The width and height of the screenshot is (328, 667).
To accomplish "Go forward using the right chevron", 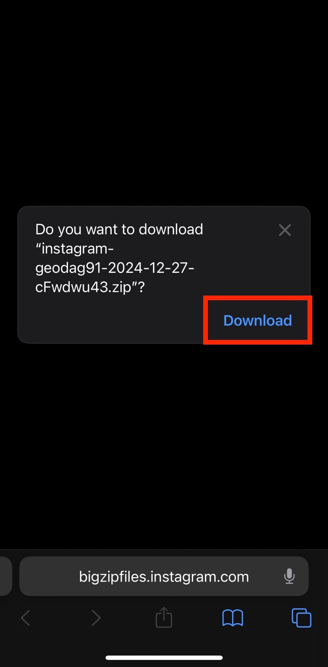I will 96,618.
